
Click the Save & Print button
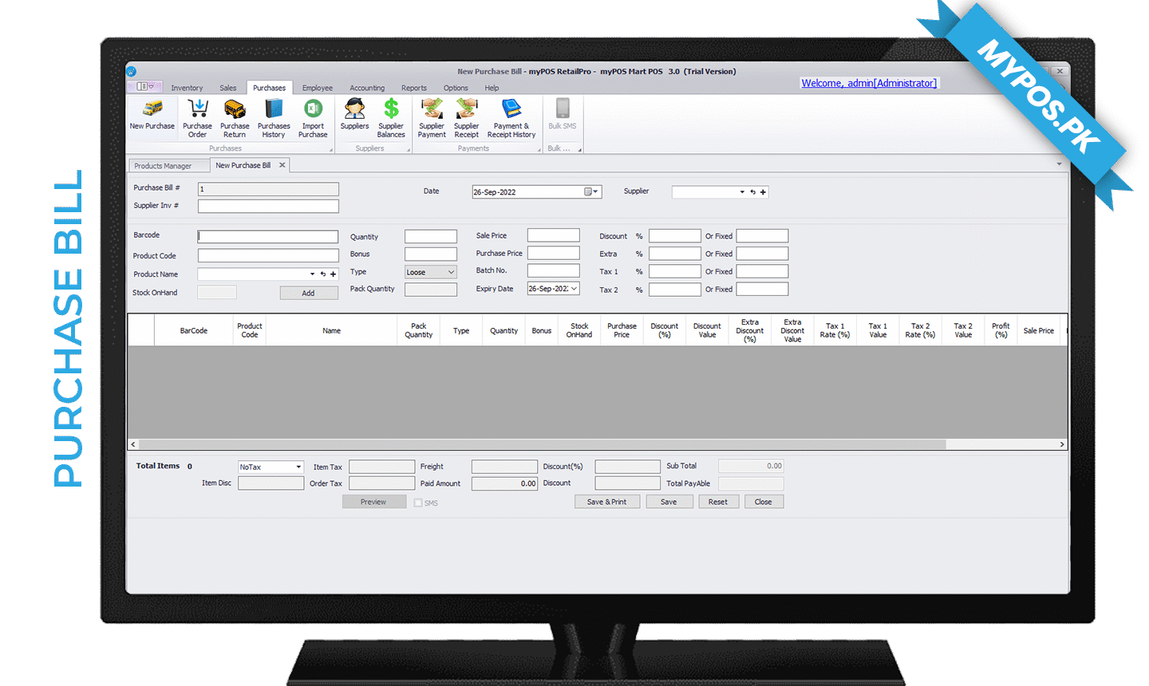pyautogui.click(x=606, y=503)
